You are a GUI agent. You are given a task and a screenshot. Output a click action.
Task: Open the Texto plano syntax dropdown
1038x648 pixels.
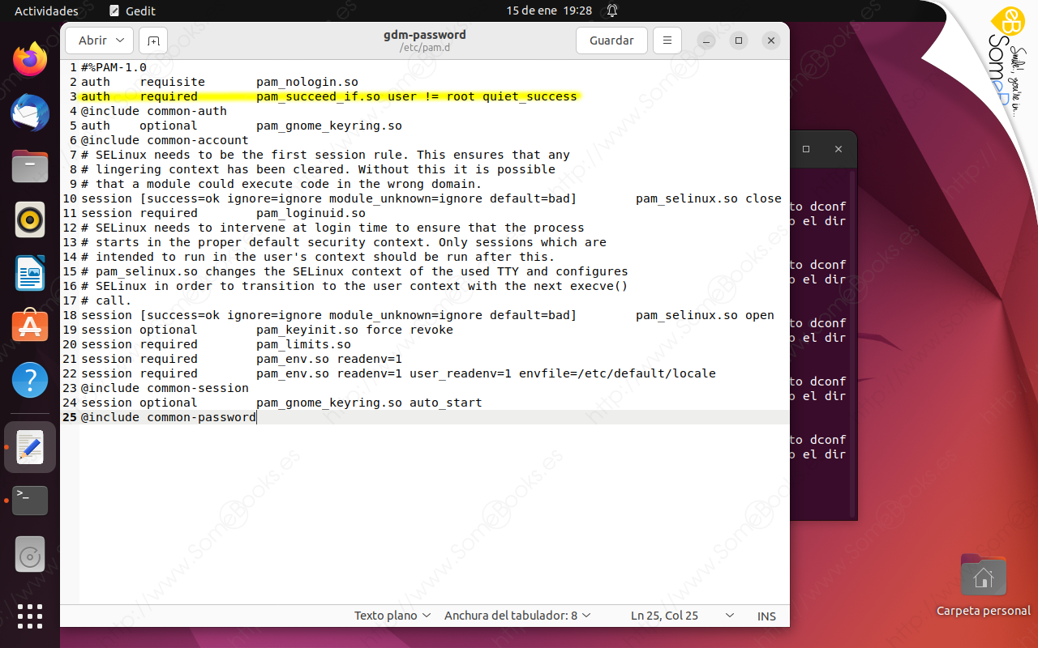392,616
